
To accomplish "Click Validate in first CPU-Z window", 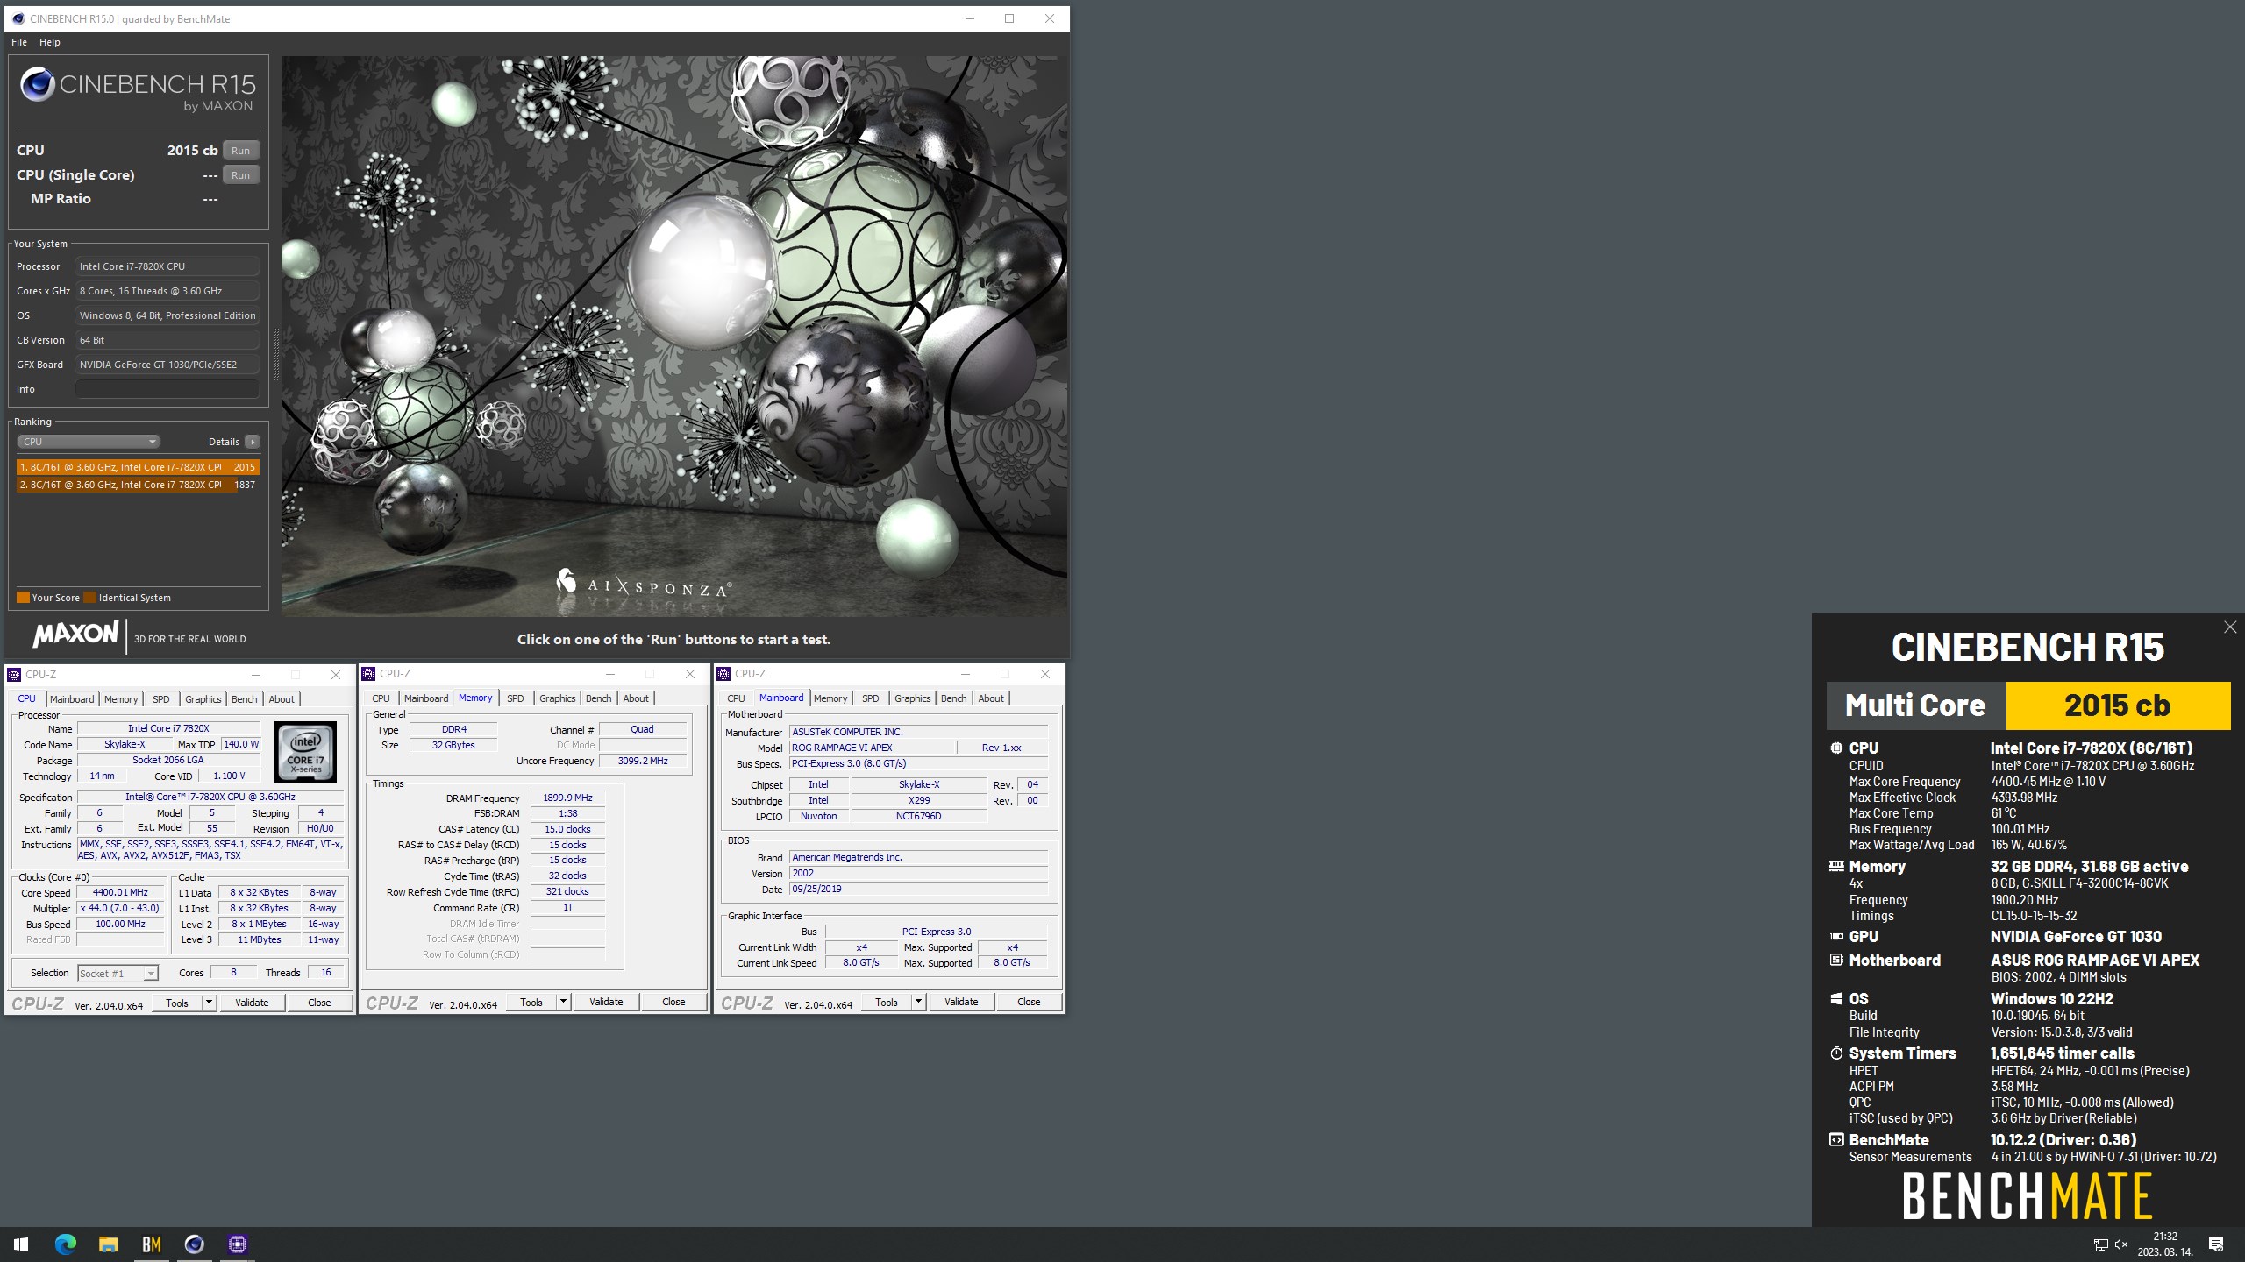I will [x=252, y=1003].
